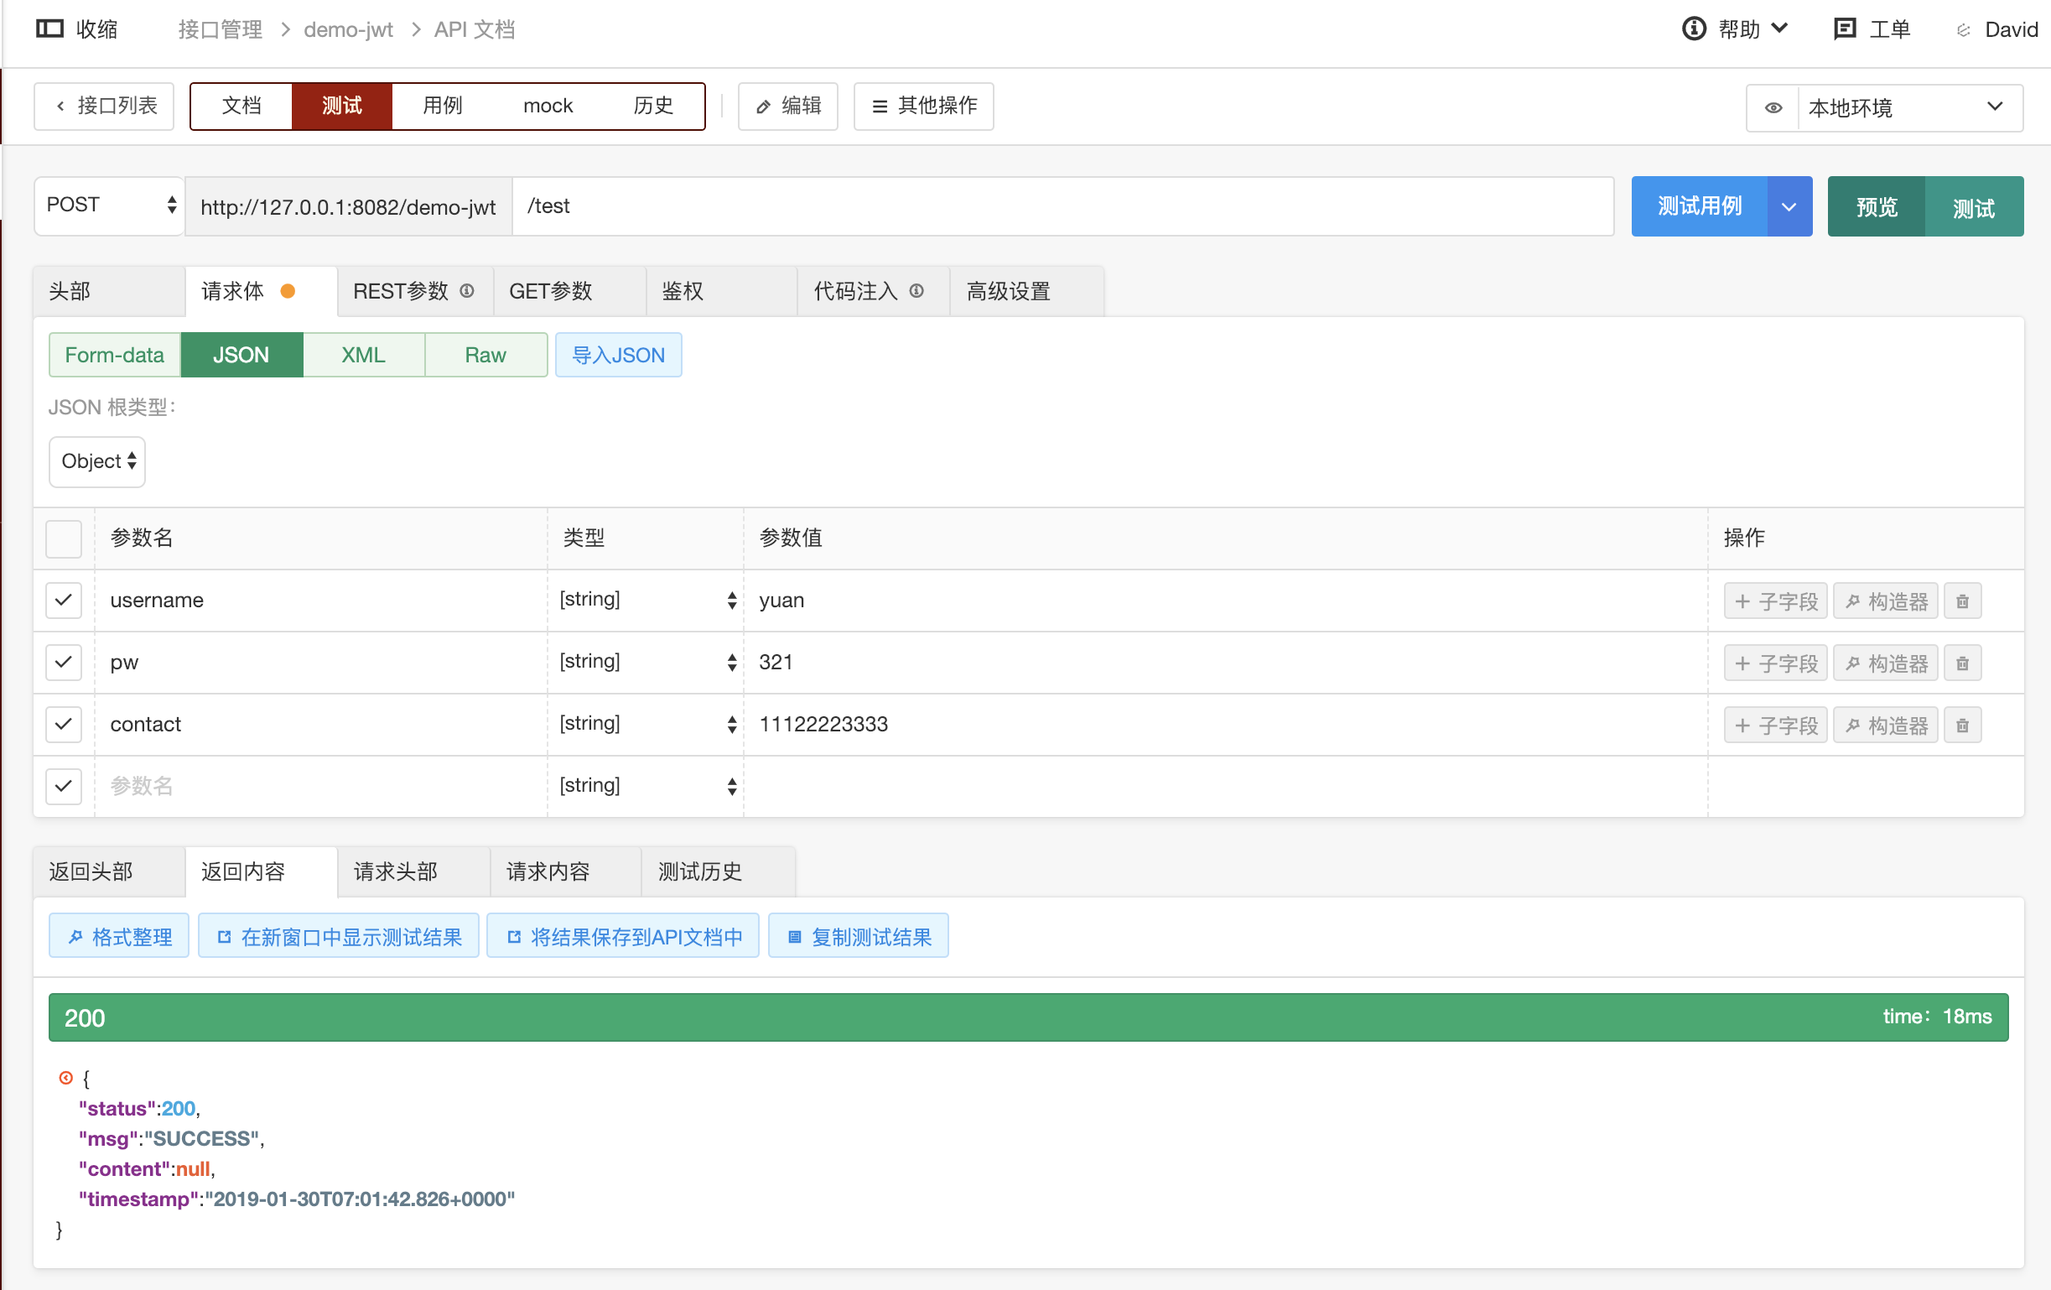Screen dimensions: 2051x1290
Task: Collapse the sidebar using the 收缩 icon
Action: pos(49,29)
